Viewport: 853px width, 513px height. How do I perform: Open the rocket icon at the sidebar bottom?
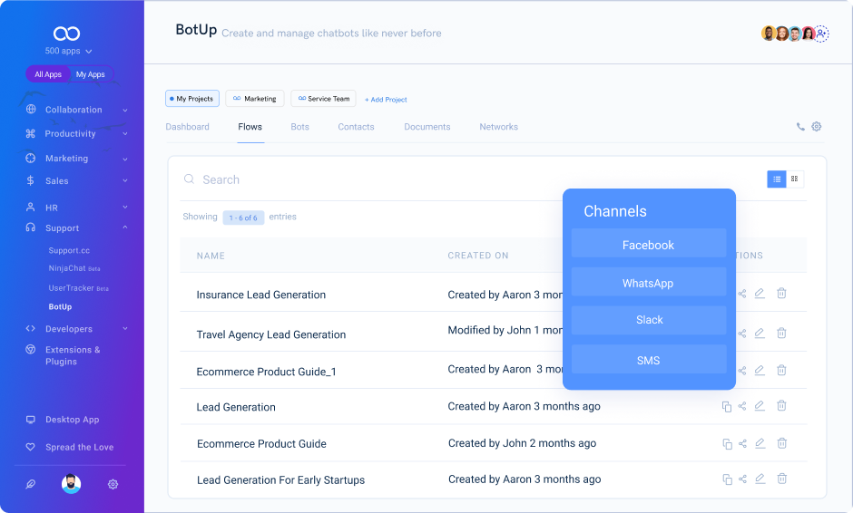click(30, 484)
